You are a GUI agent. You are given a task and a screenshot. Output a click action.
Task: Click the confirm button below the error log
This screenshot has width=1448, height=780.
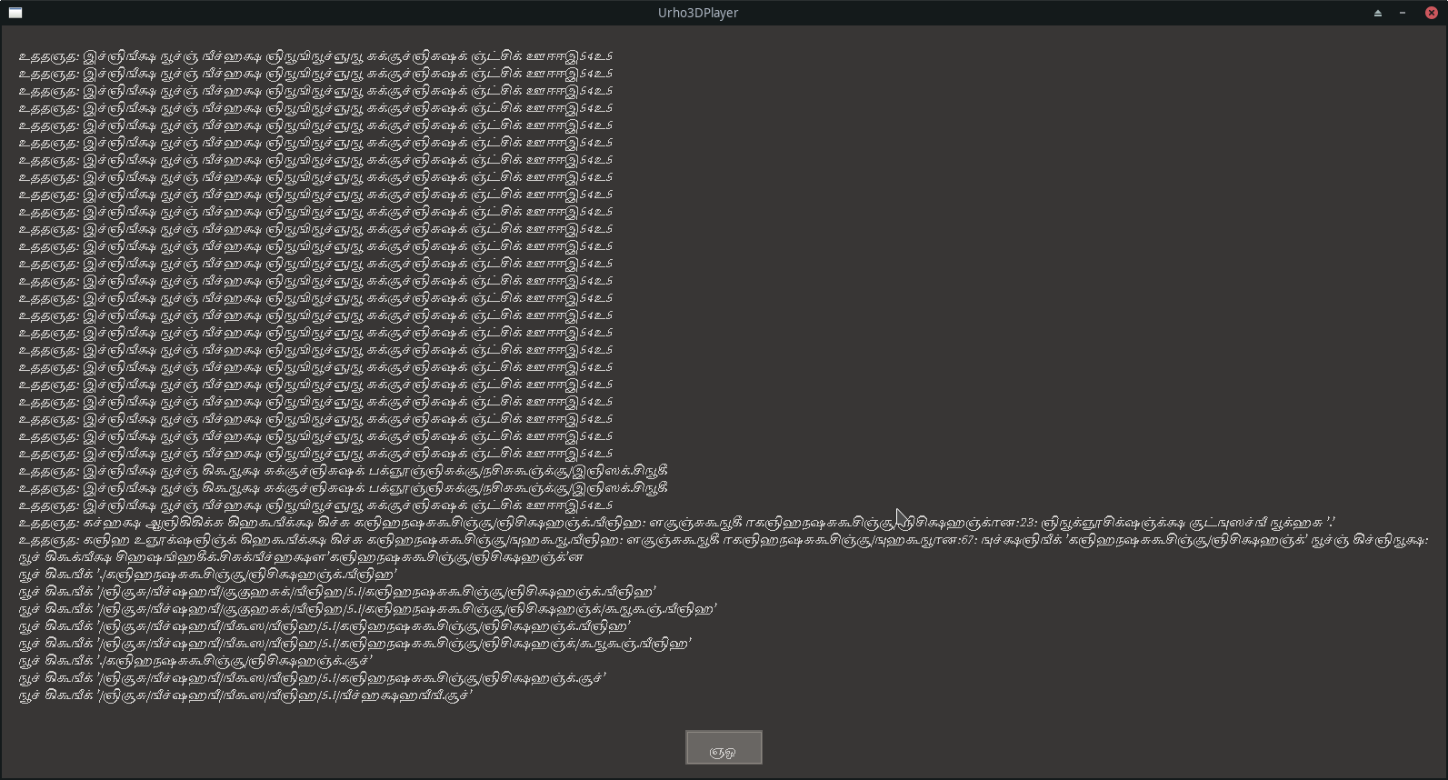click(x=724, y=747)
